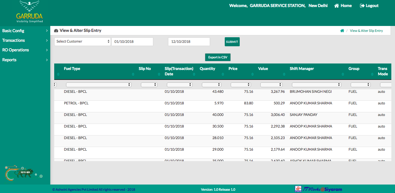Sort by Price column arrows

tap(253, 74)
